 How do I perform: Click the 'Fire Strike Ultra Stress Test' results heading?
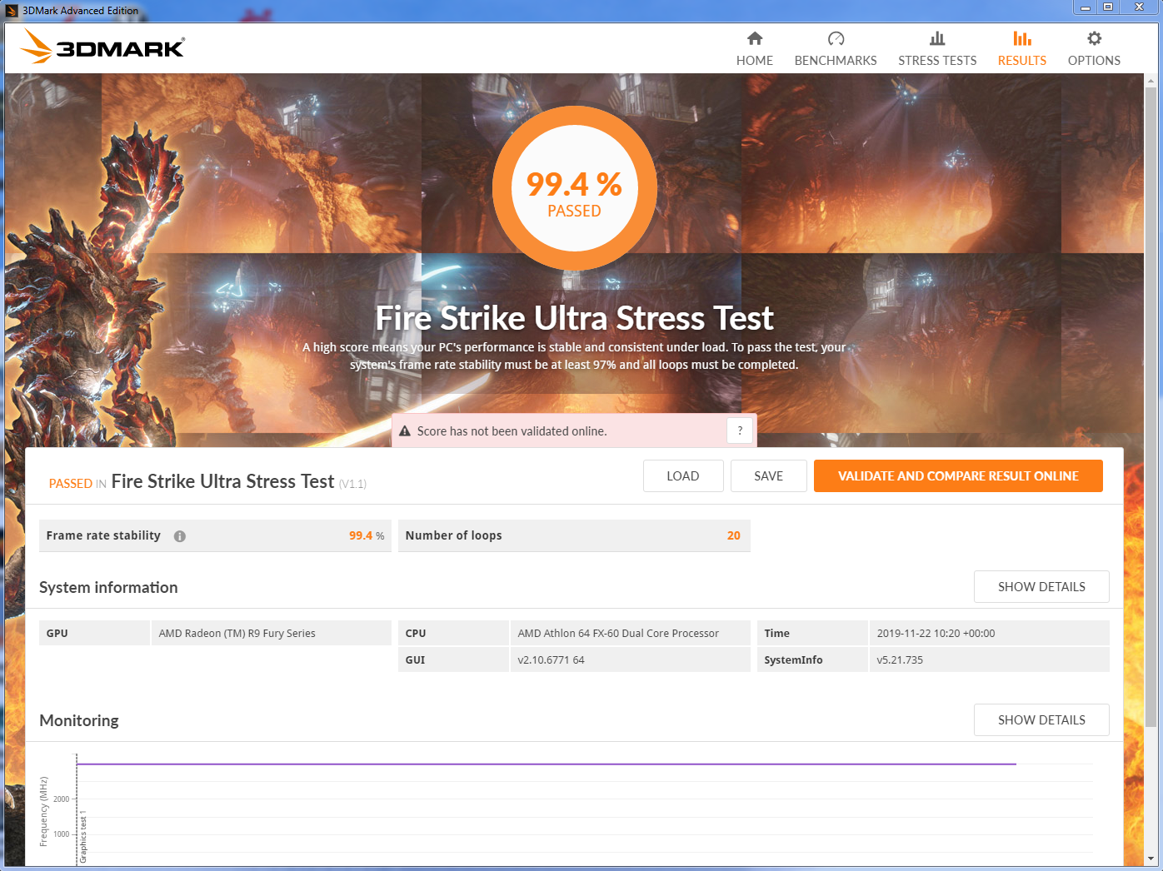click(222, 482)
